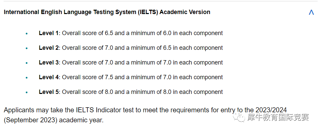The image size is (319, 131).
Task: Click the bullet dot beside Level 4
Action: (x=27, y=78)
